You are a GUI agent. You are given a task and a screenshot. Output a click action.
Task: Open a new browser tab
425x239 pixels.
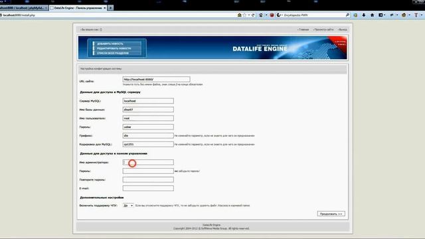pyautogui.click(x=110, y=8)
